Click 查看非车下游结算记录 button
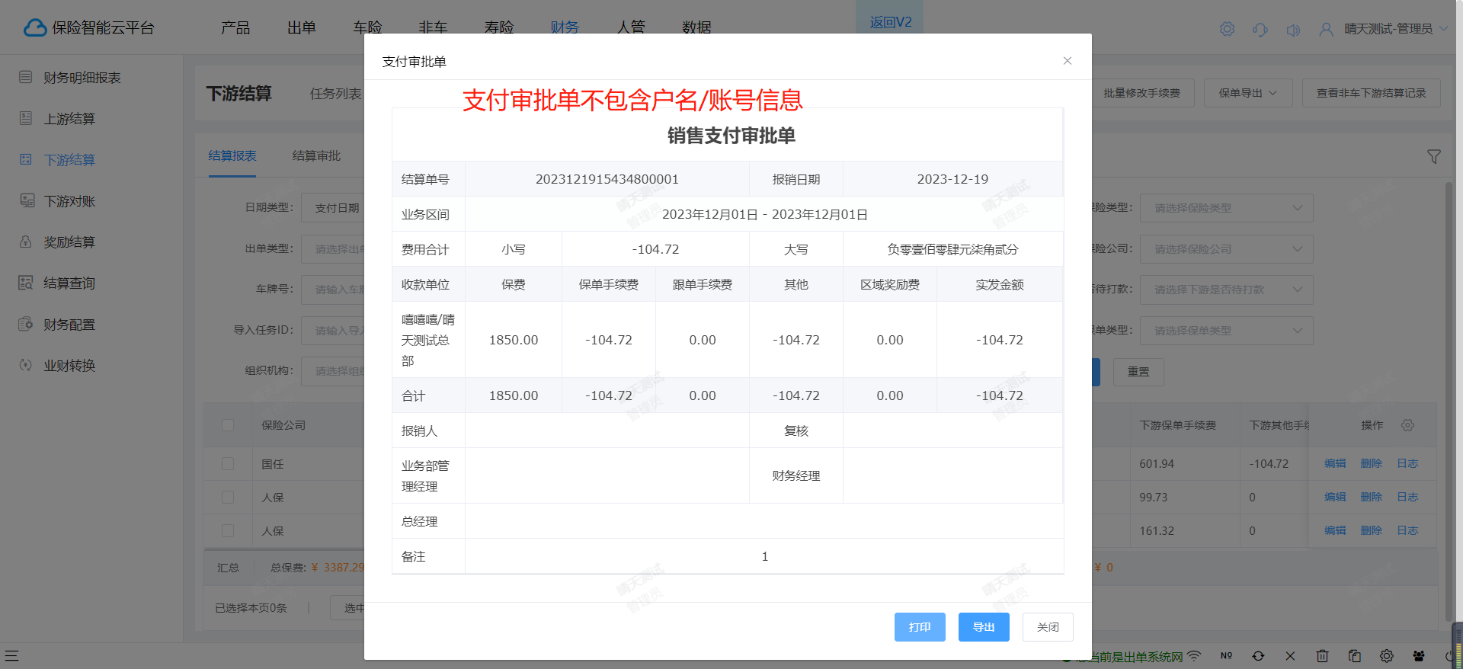This screenshot has width=1463, height=669. [1371, 93]
